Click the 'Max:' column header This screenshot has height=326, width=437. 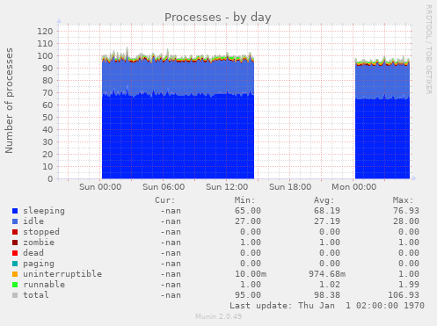coord(403,200)
